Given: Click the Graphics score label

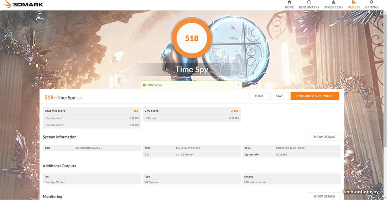Looking at the screenshot, I should point(55,111).
